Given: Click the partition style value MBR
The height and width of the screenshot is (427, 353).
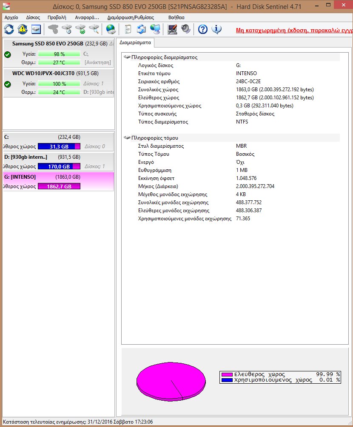Looking at the screenshot, I should point(242,146).
